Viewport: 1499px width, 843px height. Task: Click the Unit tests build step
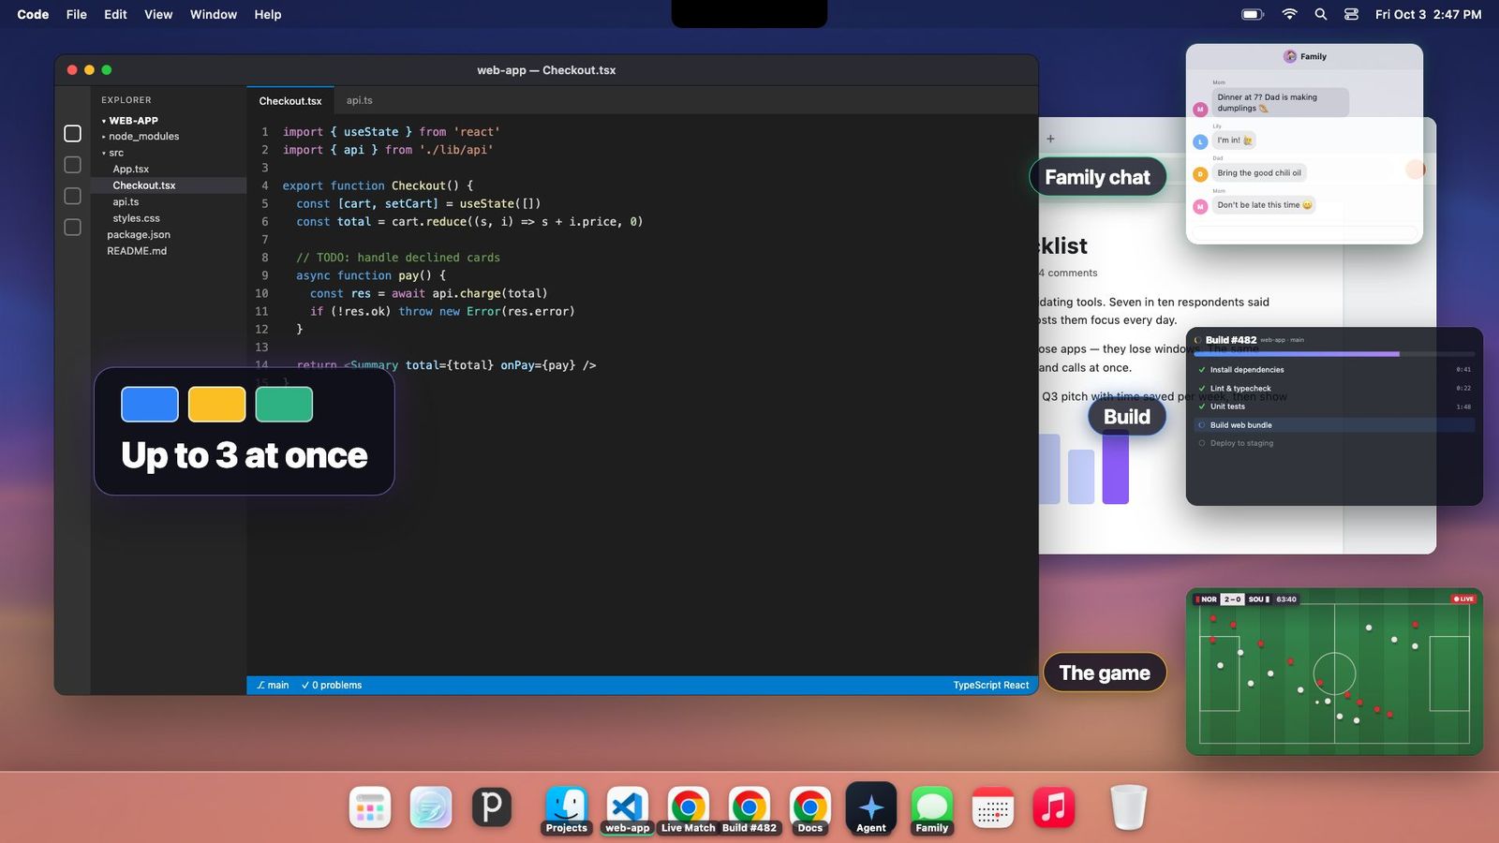coord(1335,407)
